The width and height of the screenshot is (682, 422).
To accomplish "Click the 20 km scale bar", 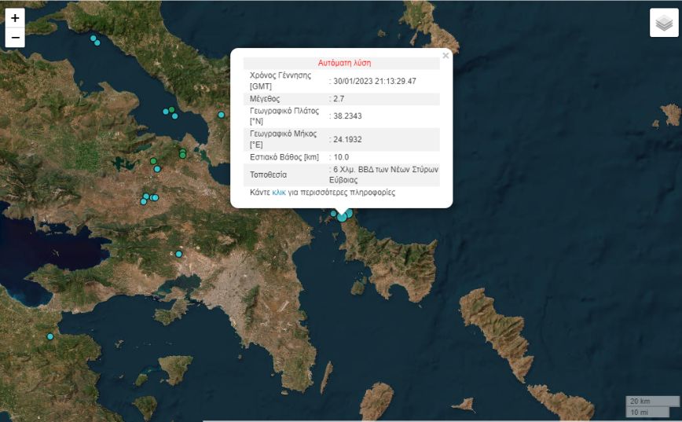I will click(x=647, y=402).
